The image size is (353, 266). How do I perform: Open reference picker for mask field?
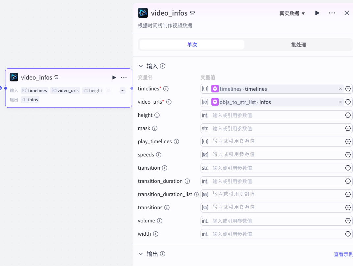[348, 128]
